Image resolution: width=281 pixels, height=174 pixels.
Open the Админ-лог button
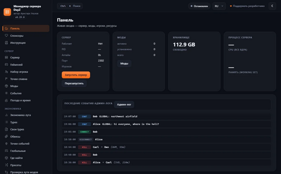tap(124, 104)
